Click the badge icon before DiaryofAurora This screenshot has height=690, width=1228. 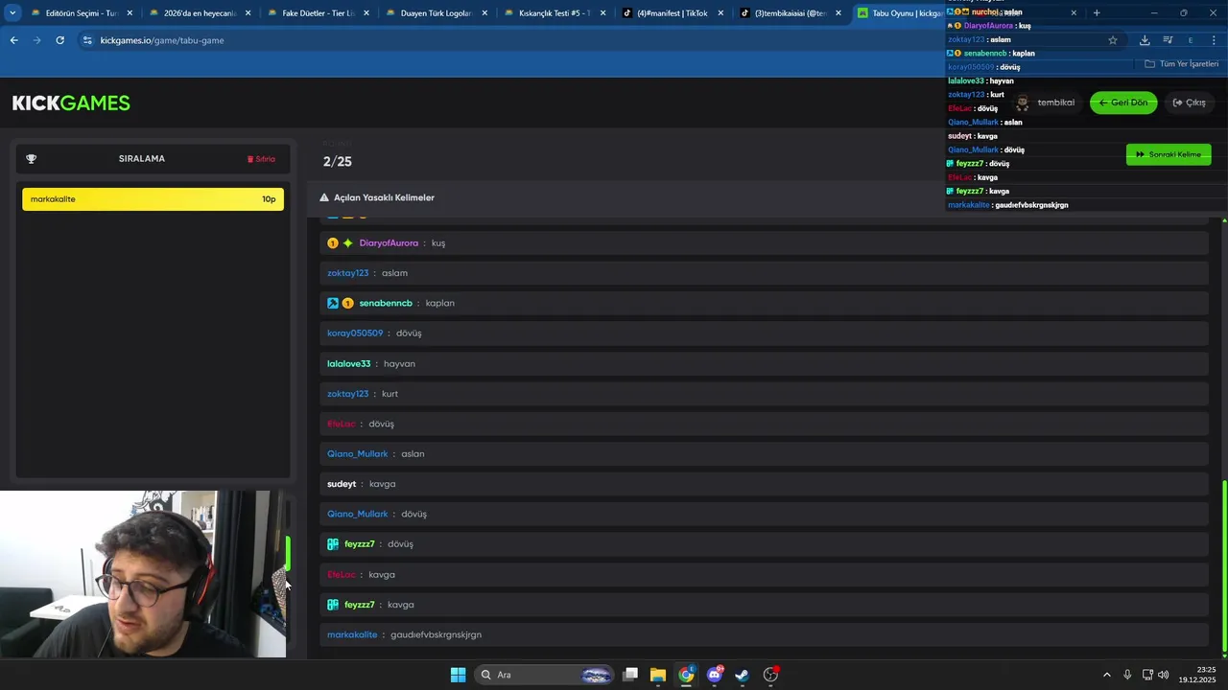(333, 243)
